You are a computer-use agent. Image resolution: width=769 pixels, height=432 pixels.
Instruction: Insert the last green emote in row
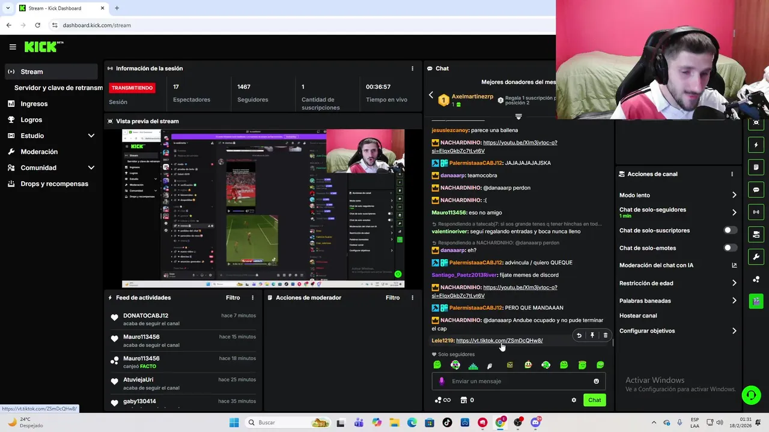tap(600, 365)
